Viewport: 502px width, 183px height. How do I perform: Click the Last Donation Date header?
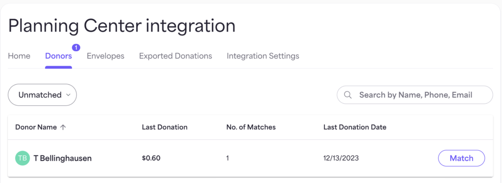355,127
